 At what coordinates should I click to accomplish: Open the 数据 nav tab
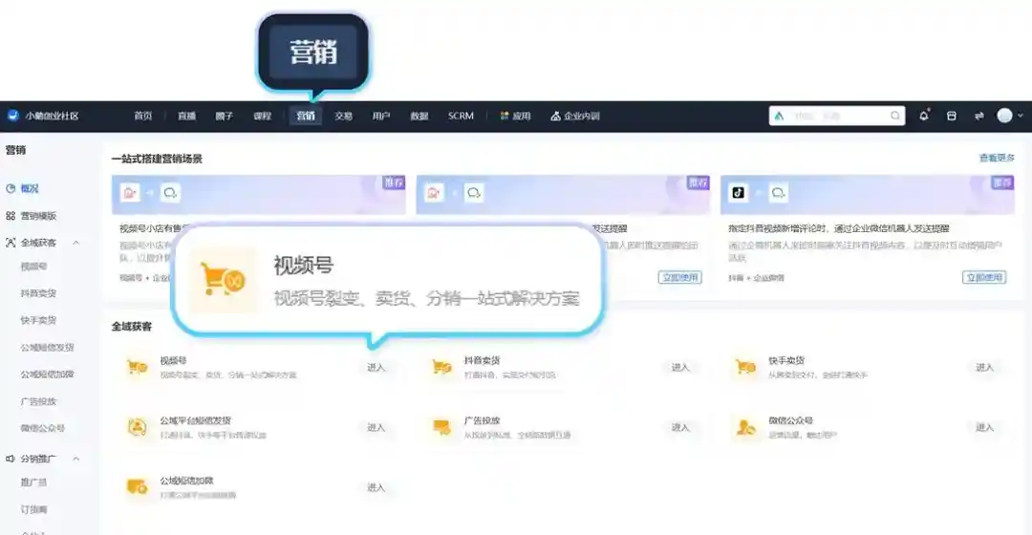(x=419, y=116)
